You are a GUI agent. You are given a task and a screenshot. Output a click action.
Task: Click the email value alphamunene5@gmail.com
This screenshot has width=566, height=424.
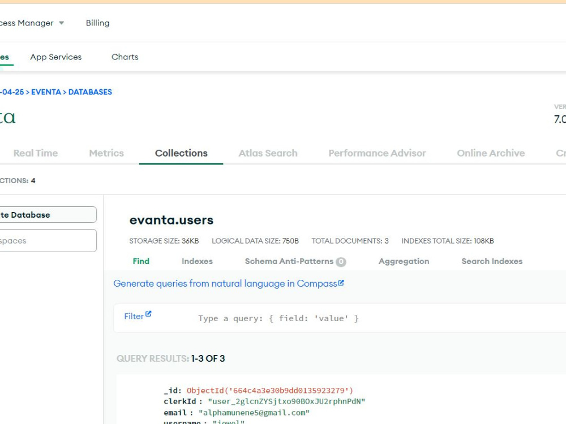pyautogui.click(x=254, y=413)
